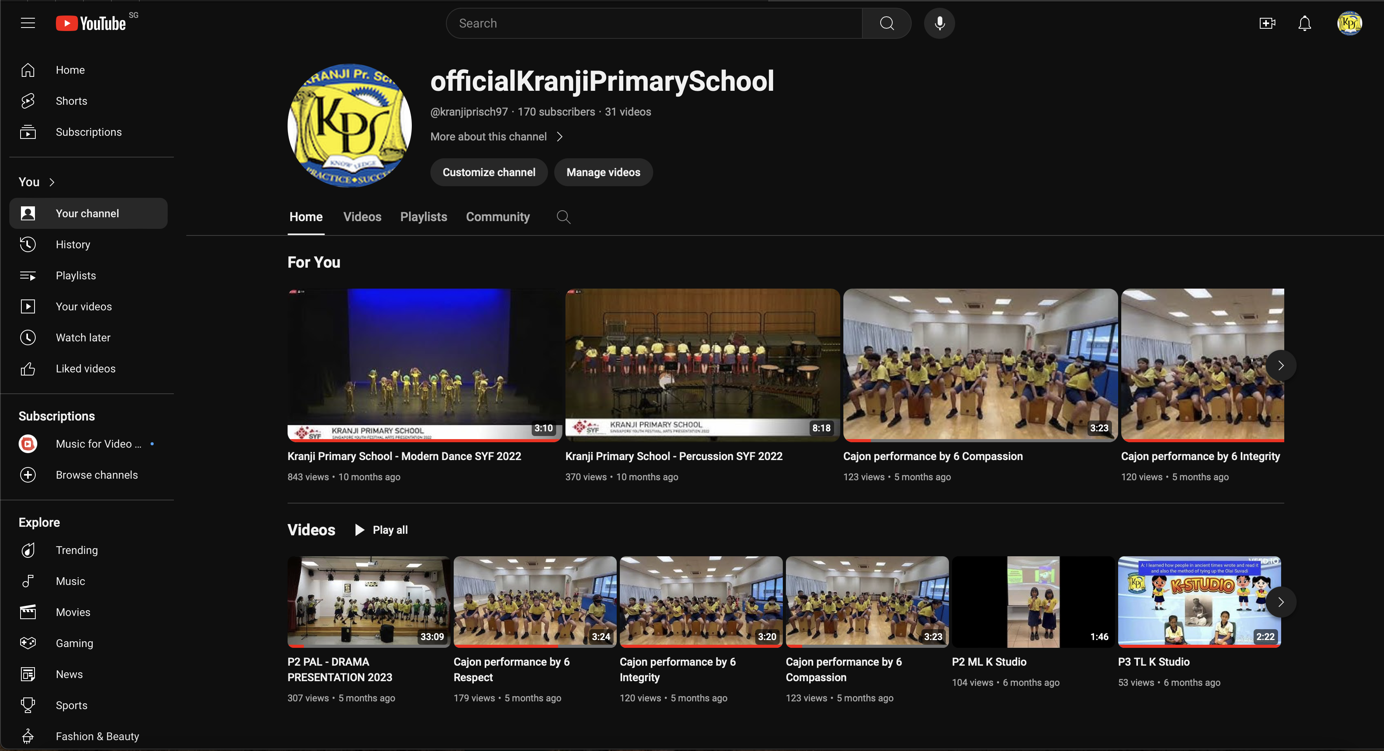Open Modern Dance SYF 2022 title
Viewport: 1384px width, 751px height.
[404, 456]
